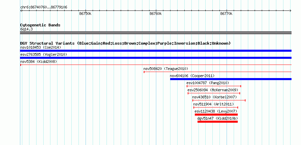Viewport: 301px width, 145px height.
Task: Click the 86760k ruler label
Action: click(x=156, y=14)
